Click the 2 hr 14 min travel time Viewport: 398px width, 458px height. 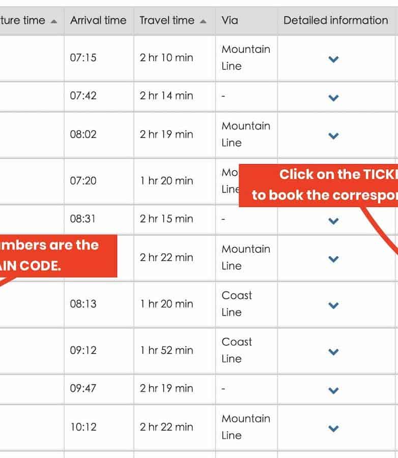point(166,96)
